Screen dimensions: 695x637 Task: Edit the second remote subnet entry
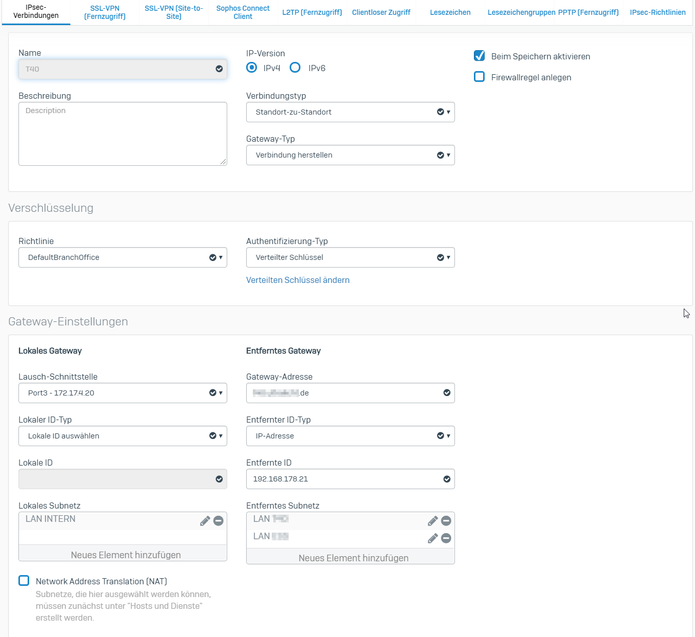(432, 538)
